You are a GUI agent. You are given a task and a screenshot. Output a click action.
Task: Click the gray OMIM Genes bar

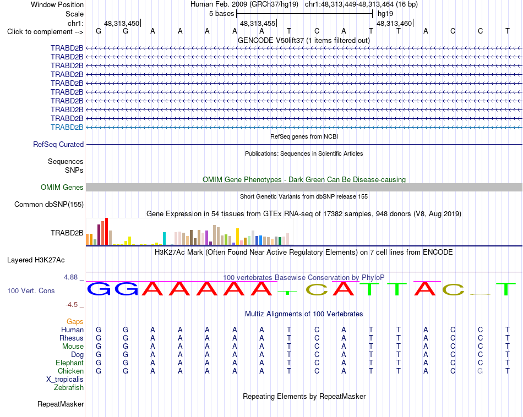(304, 188)
